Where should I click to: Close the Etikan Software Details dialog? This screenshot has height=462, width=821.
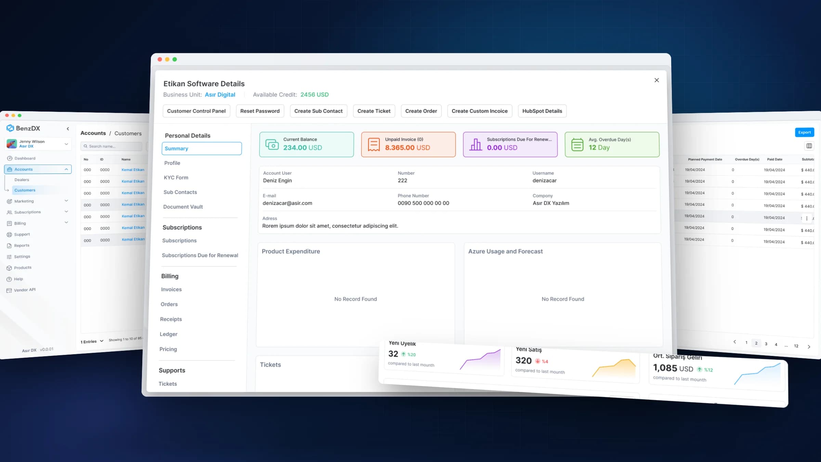click(656, 80)
